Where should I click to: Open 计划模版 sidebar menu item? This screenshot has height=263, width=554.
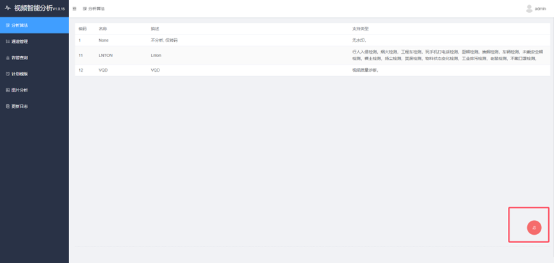pos(35,74)
